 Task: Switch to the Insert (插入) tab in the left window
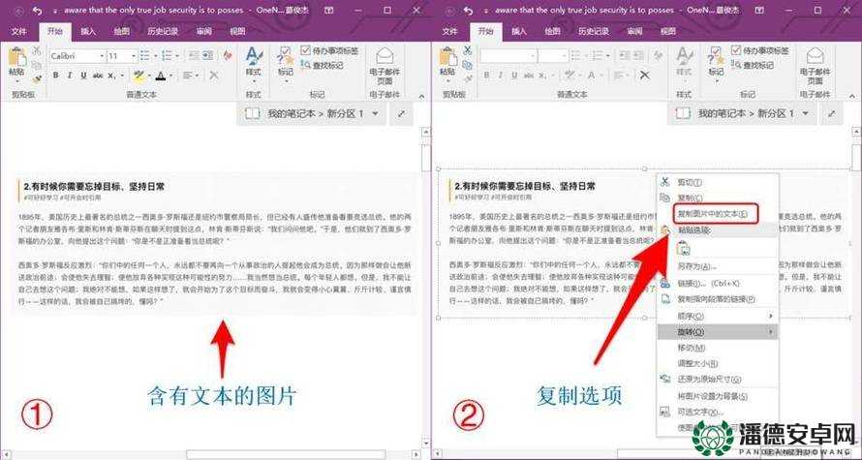88,32
